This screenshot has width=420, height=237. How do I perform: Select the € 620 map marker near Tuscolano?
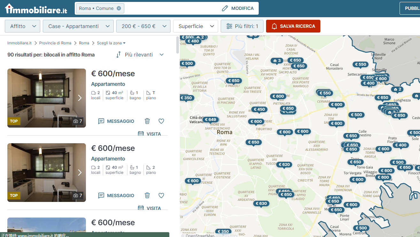[x=284, y=165]
